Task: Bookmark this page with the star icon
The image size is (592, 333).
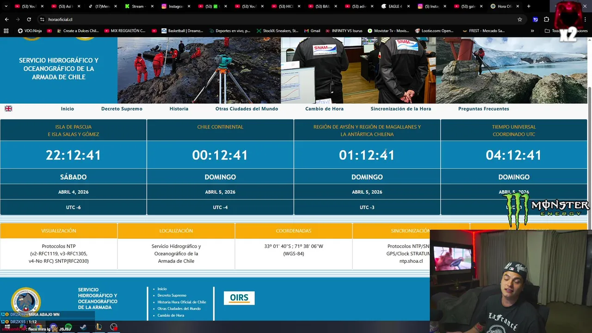Action: pyautogui.click(x=520, y=19)
